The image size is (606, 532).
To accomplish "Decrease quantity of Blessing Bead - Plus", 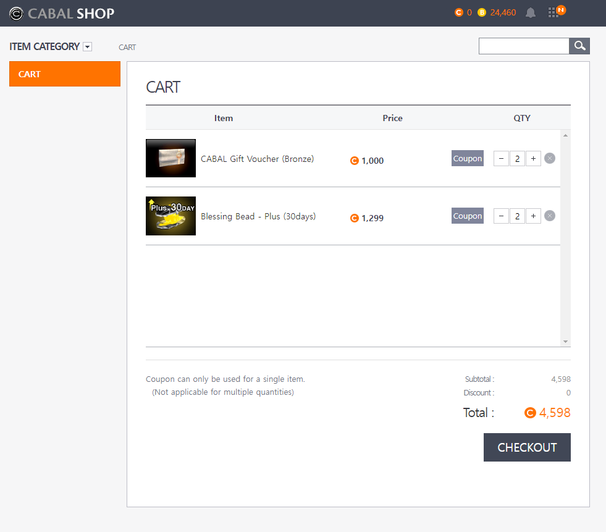I will [501, 216].
